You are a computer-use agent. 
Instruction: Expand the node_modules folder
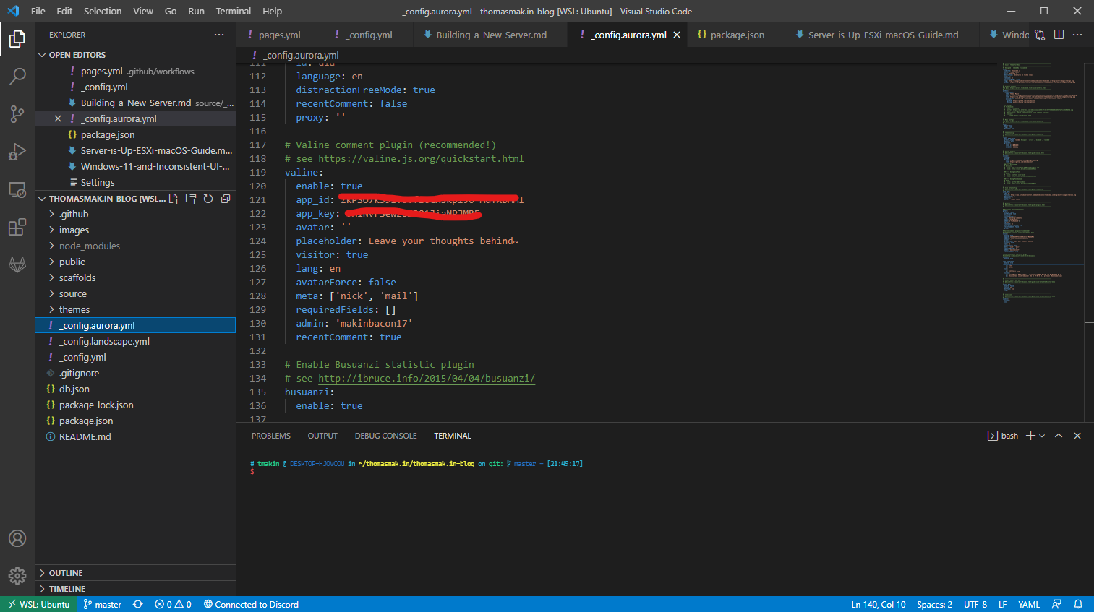[135, 246]
